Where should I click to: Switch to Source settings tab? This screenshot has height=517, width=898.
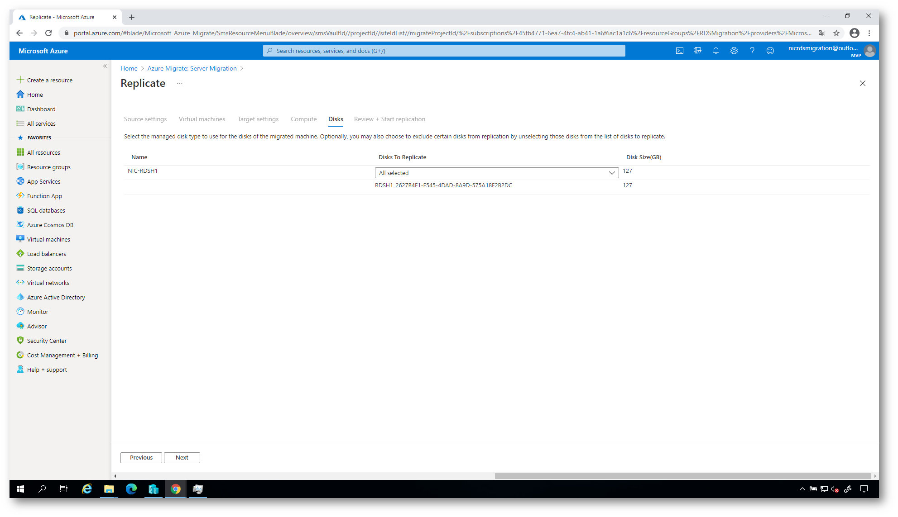pos(145,119)
